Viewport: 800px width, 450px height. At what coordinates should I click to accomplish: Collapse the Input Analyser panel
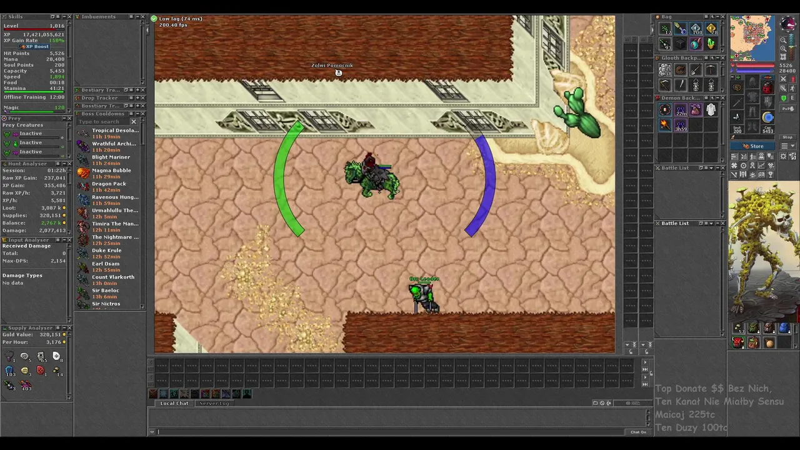point(64,240)
